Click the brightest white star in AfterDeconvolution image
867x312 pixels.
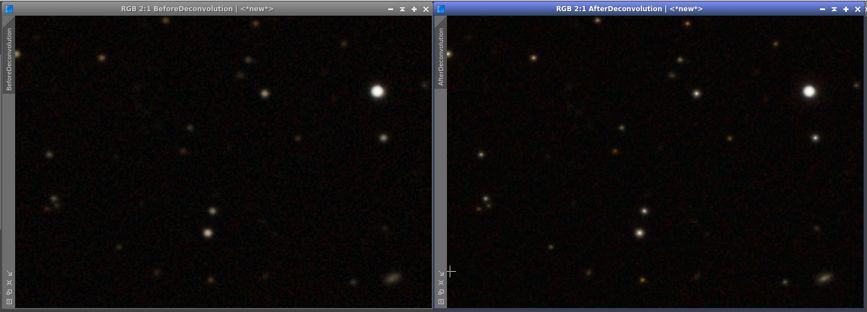[809, 91]
